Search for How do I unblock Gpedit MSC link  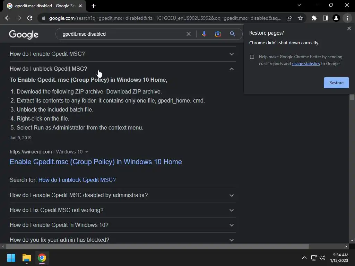pos(77,180)
